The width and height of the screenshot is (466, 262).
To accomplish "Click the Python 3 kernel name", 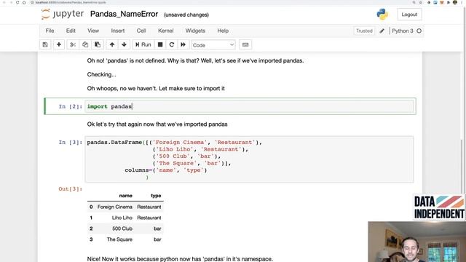I will point(403,31).
